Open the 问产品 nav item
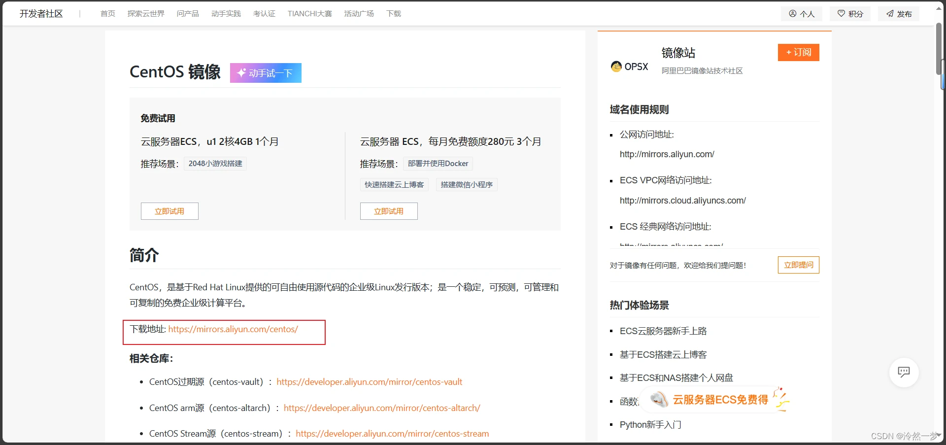Image resolution: width=946 pixels, height=445 pixels. coord(188,14)
